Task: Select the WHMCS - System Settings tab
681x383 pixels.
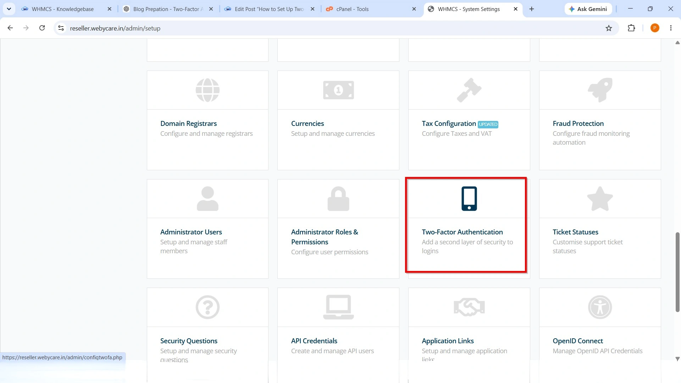Action: tap(469, 9)
